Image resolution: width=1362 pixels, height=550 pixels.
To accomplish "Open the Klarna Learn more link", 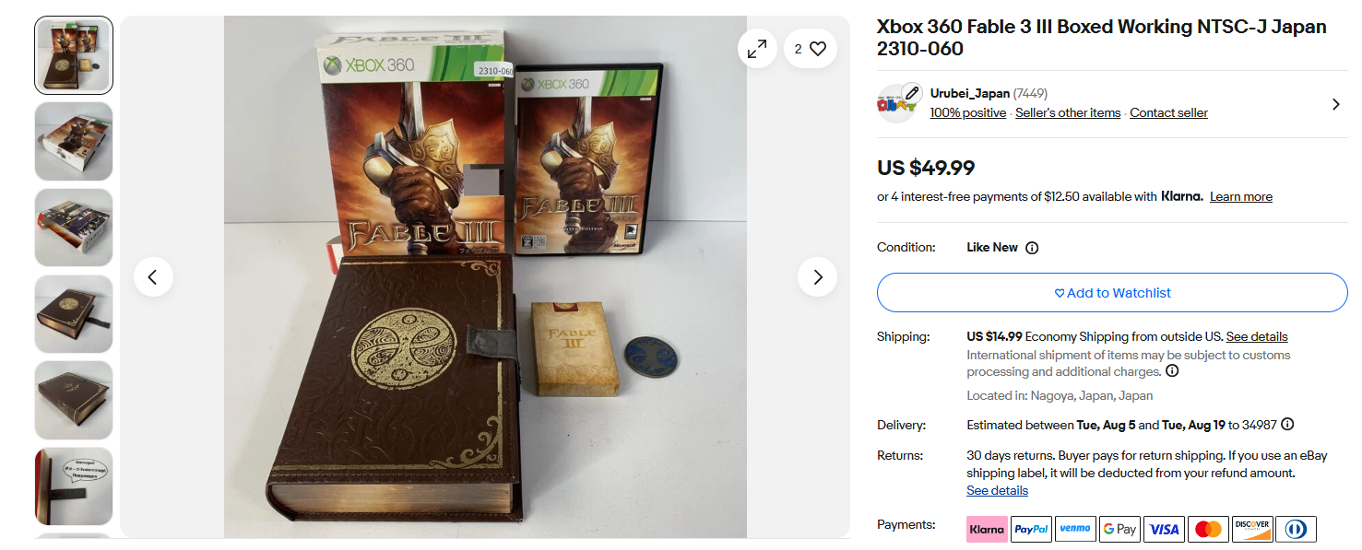I will coord(1240,197).
